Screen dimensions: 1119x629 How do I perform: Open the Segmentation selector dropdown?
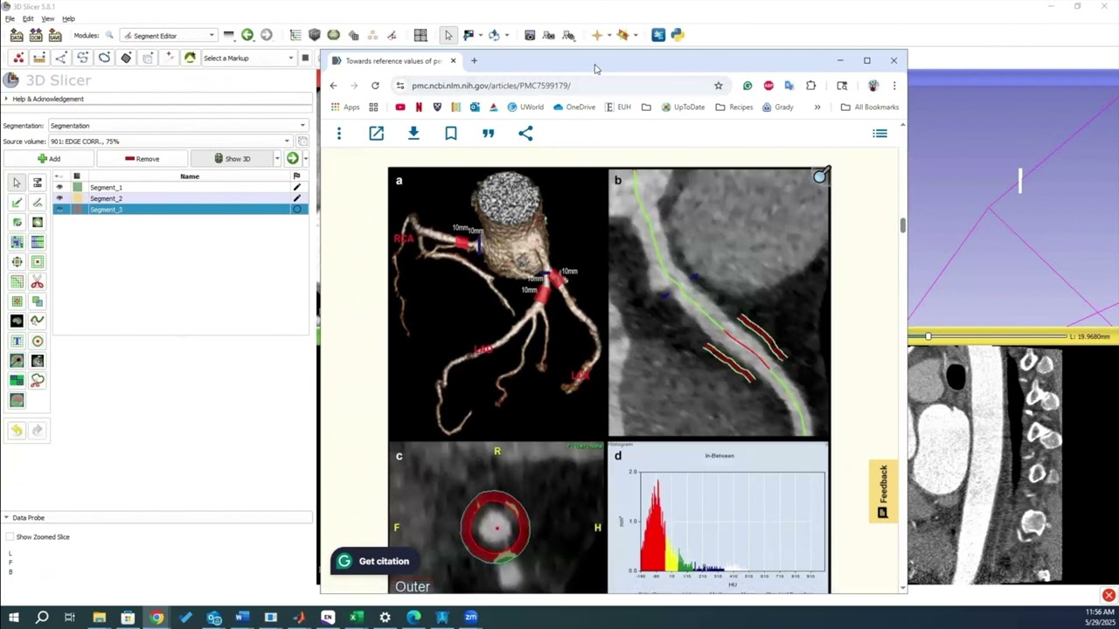pos(178,125)
